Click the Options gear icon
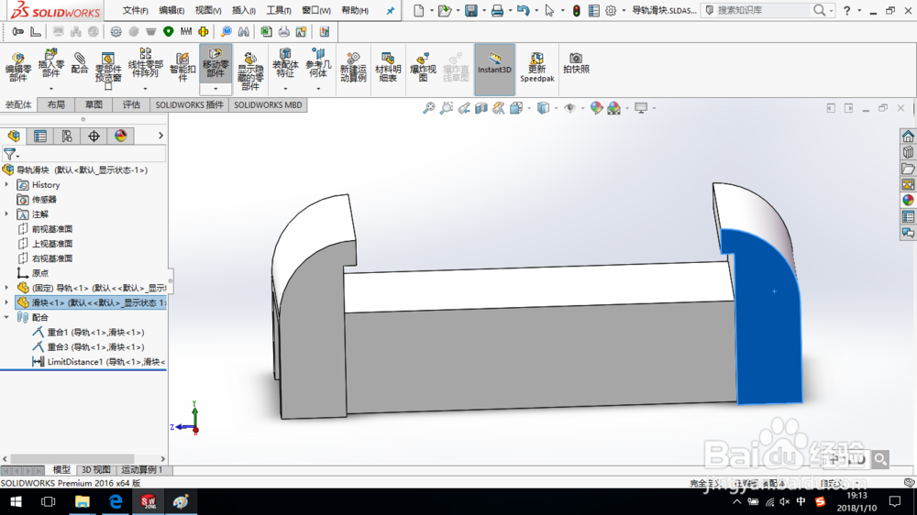 click(611, 10)
